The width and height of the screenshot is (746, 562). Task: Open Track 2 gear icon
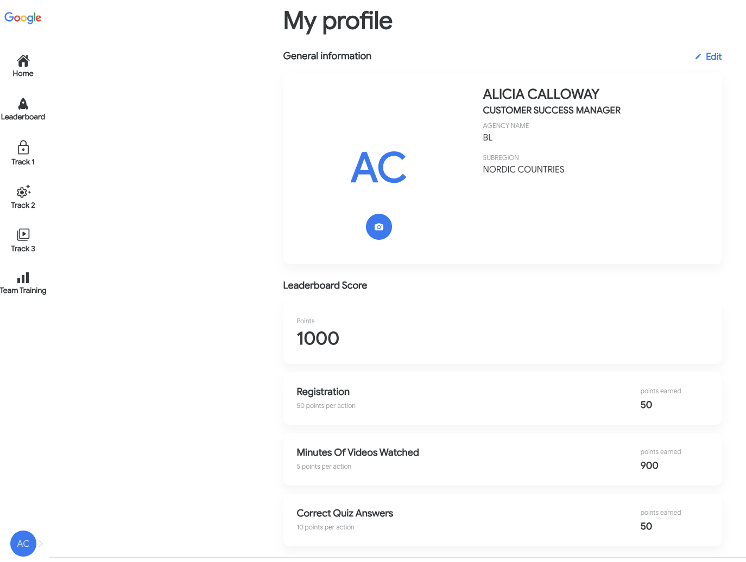point(23,191)
